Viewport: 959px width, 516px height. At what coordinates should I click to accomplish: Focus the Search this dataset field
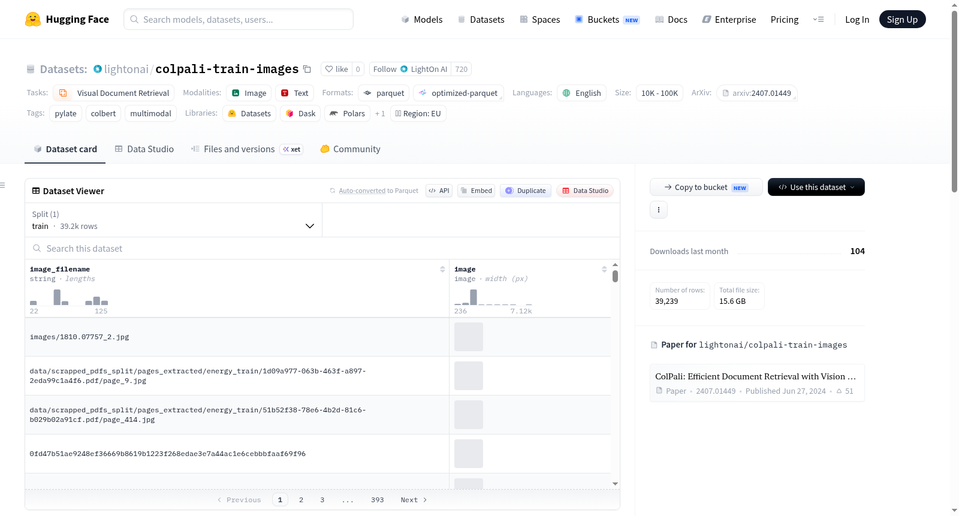tap(322, 248)
